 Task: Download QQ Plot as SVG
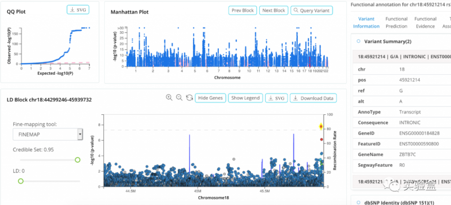[x=78, y=10]
